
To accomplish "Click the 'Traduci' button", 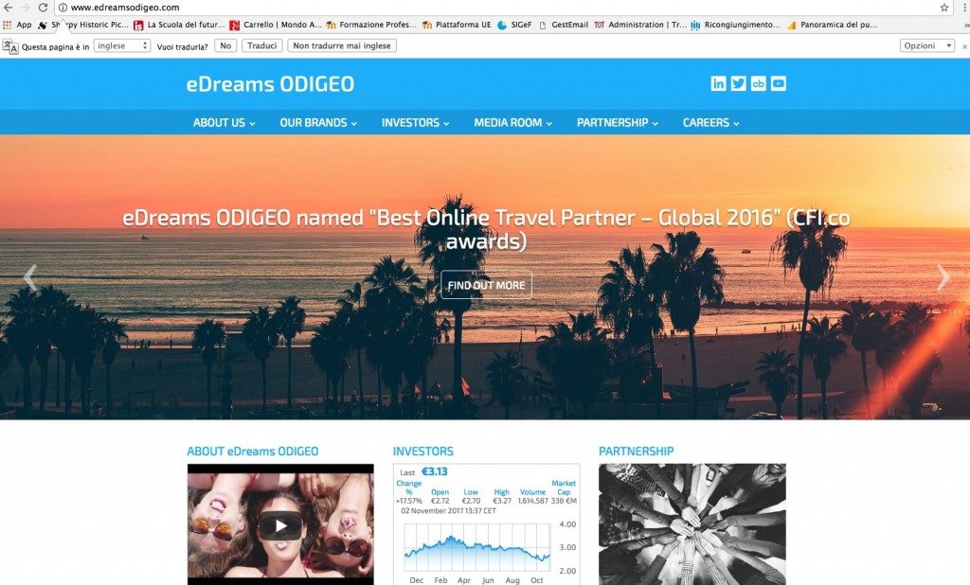I will [260, 44].
